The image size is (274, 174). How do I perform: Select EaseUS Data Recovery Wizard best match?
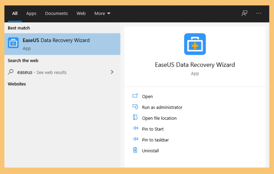point(62,44)
